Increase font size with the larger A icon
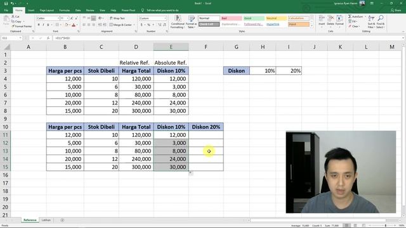Image resolution: width=406 pixels, height=228 pixels. [x=72, y=18]
